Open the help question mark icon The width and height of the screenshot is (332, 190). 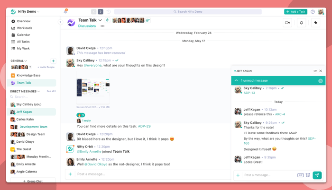313,12
